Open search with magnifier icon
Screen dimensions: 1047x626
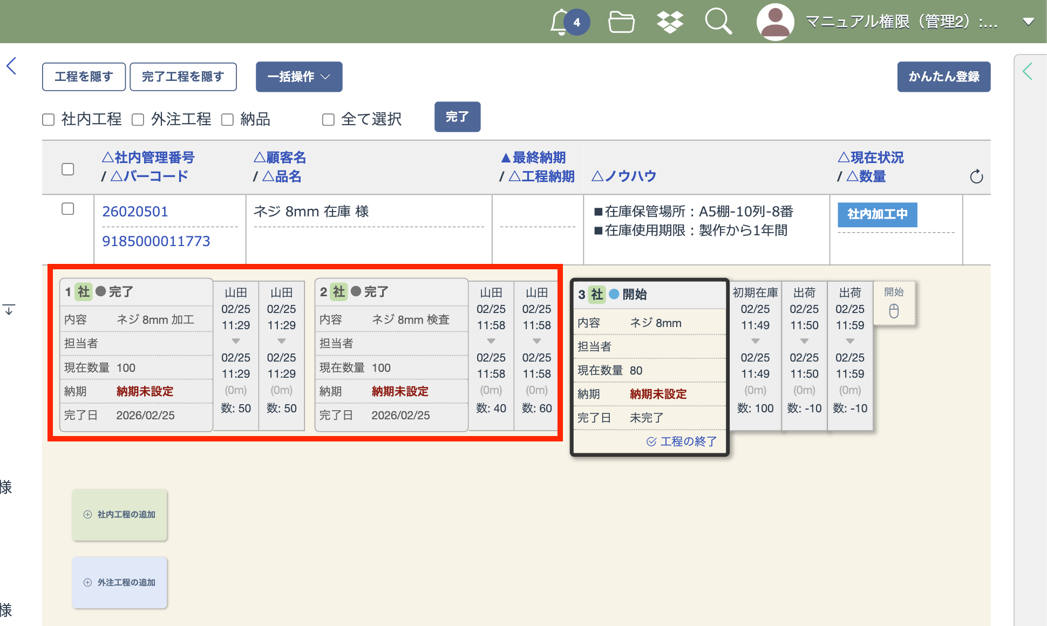(x=718, y=22)
